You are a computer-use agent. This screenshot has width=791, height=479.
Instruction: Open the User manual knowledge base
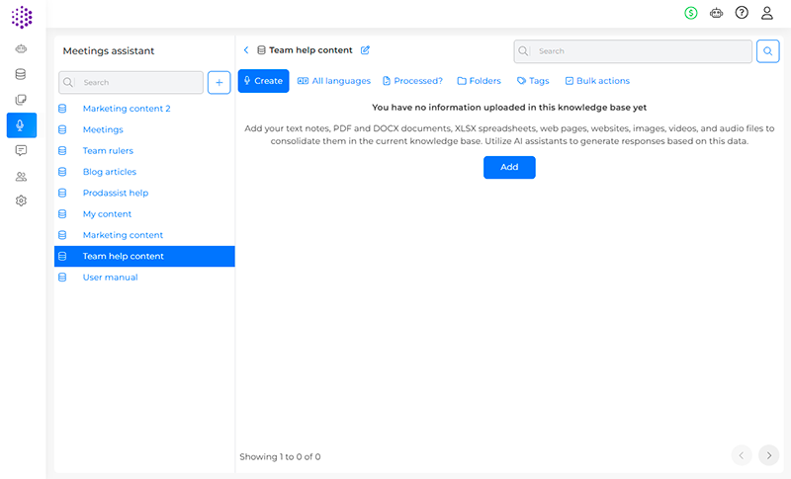pyautogui.click(x=110, y=278)
